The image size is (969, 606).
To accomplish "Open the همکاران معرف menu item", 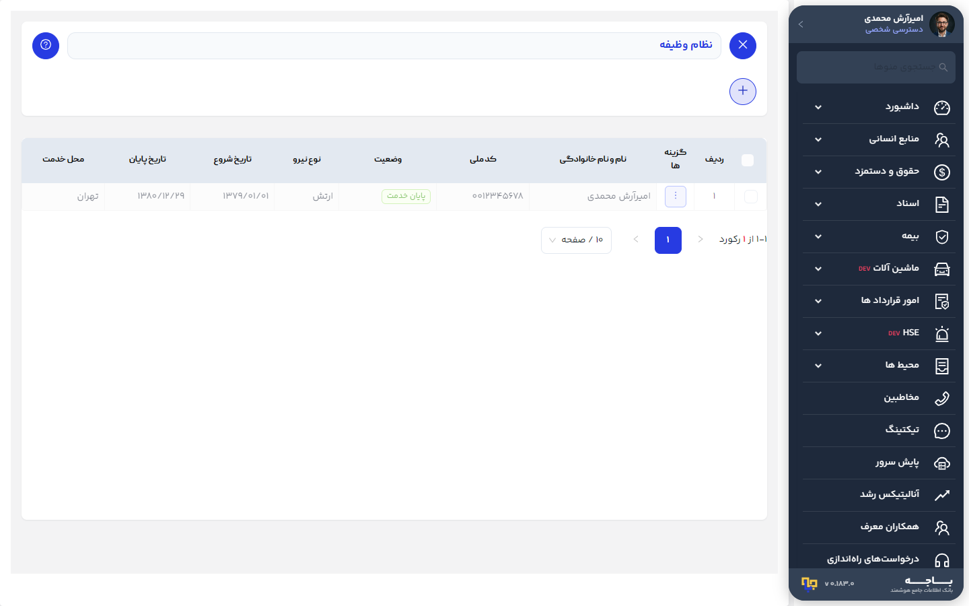I will coord(879,527).
